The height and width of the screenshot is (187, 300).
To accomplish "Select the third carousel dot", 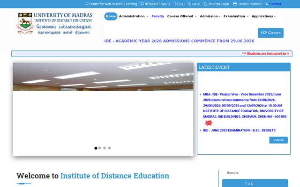I will (105, 148).
